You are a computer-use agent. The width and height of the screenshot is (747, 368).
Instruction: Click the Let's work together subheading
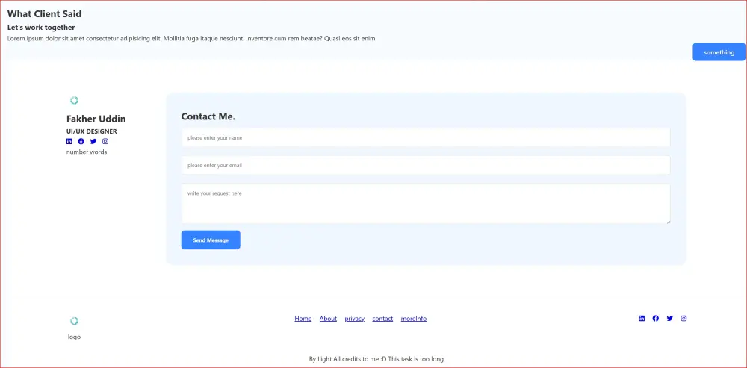tap(41, 28)
